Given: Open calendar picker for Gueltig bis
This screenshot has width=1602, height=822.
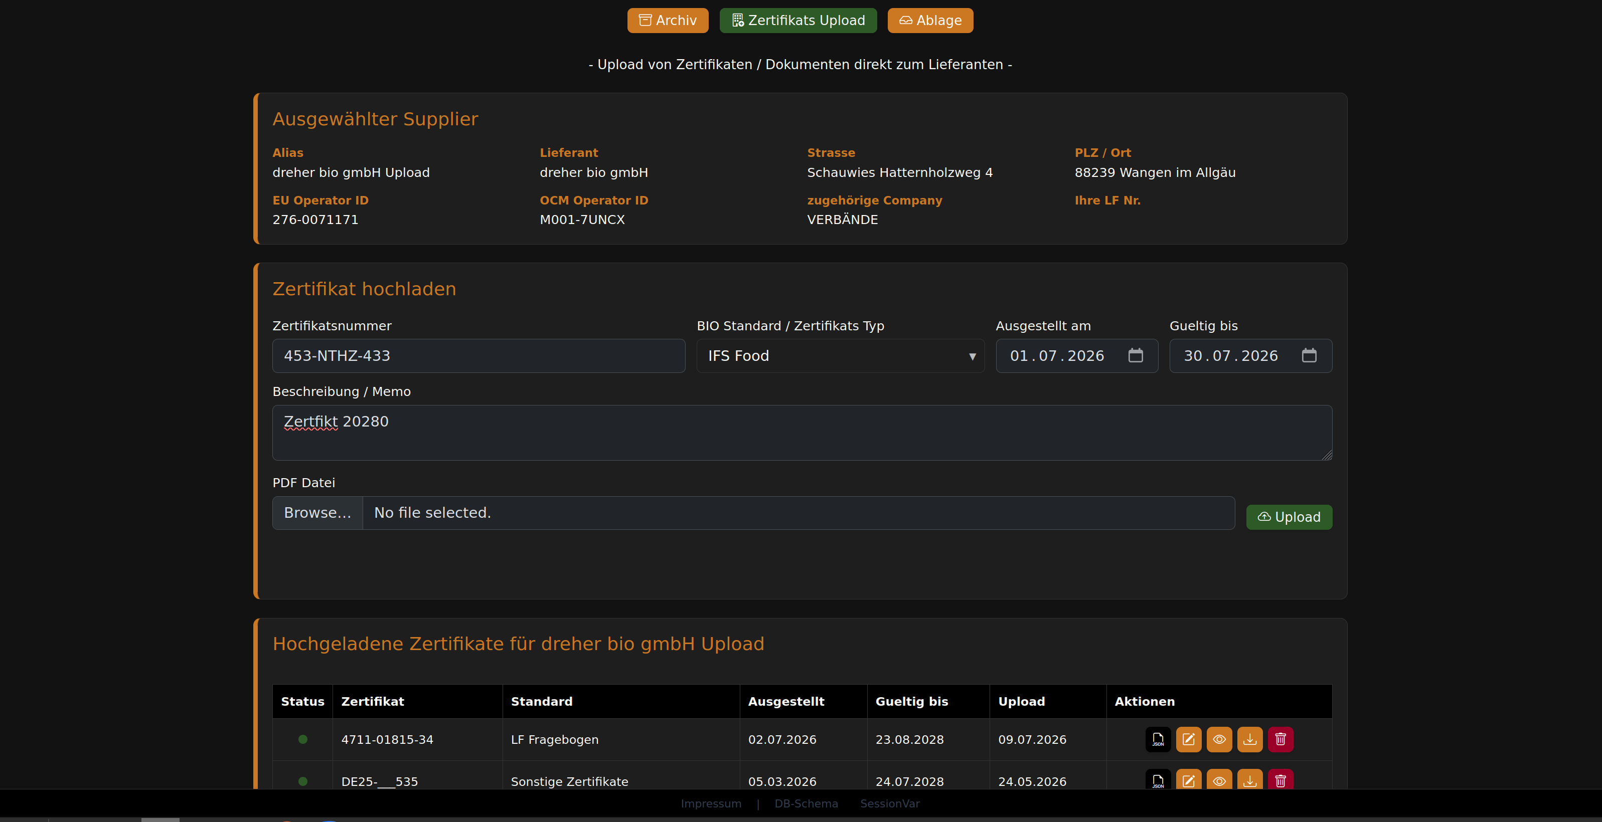Looking at the screenshot, I should pyautogui.click(x=1309, y=355).
